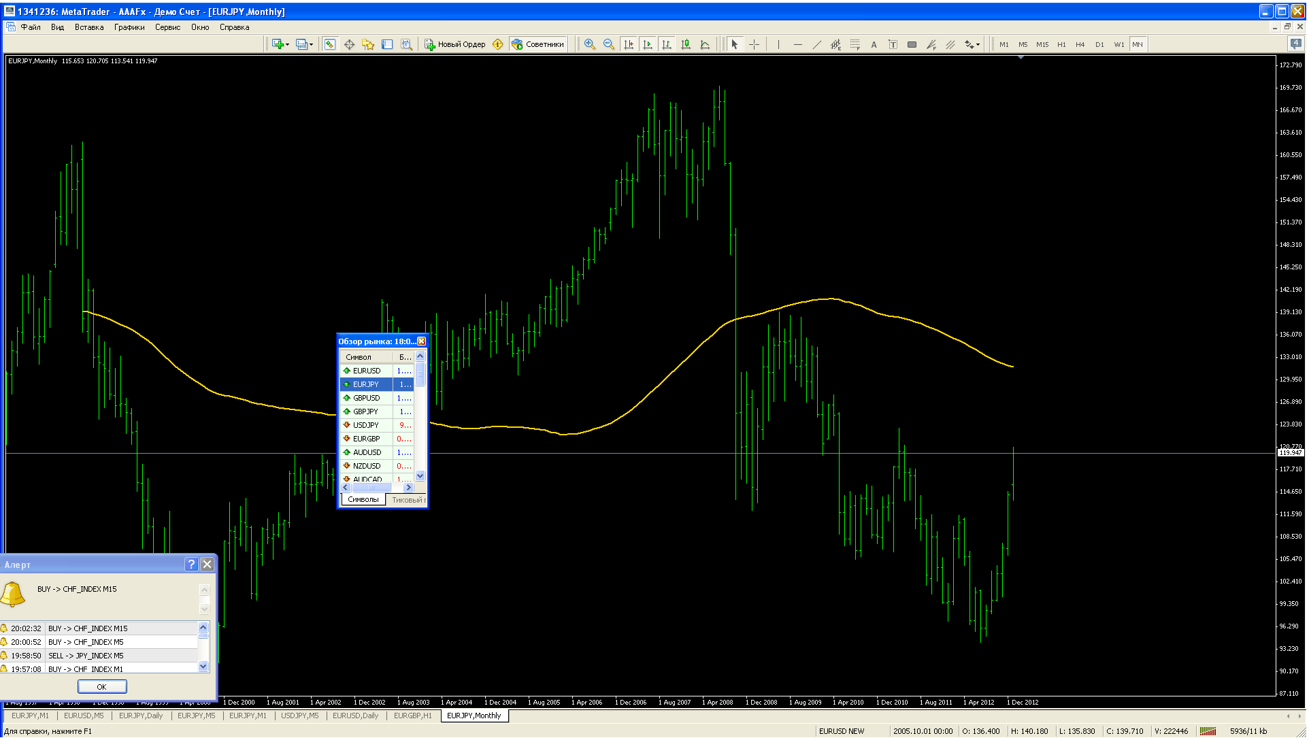Screen dimensions: 1309x740
Task: Open the Market Watch panel icon
Action: pyautogui.click(x=330, y=45)
